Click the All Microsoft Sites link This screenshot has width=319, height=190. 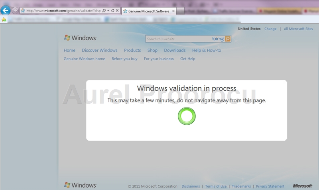pyautogui.click(x=298, y=29)
